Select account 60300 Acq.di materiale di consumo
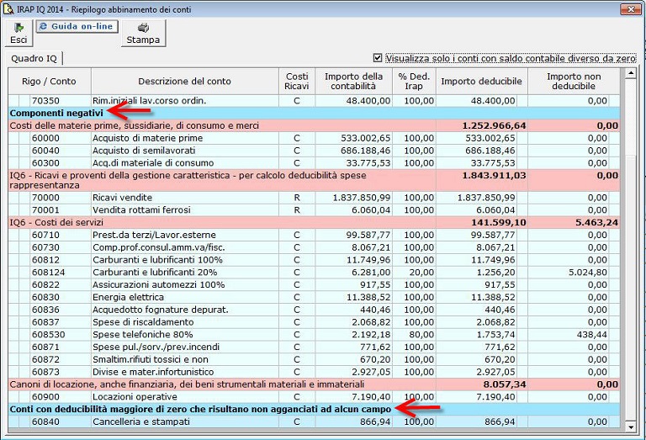 point(314,162)
